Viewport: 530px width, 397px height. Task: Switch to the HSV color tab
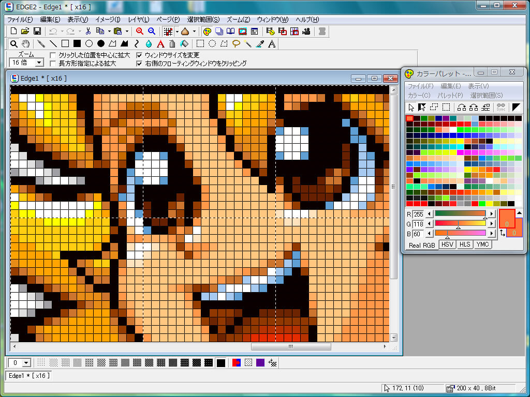point(447,245)
